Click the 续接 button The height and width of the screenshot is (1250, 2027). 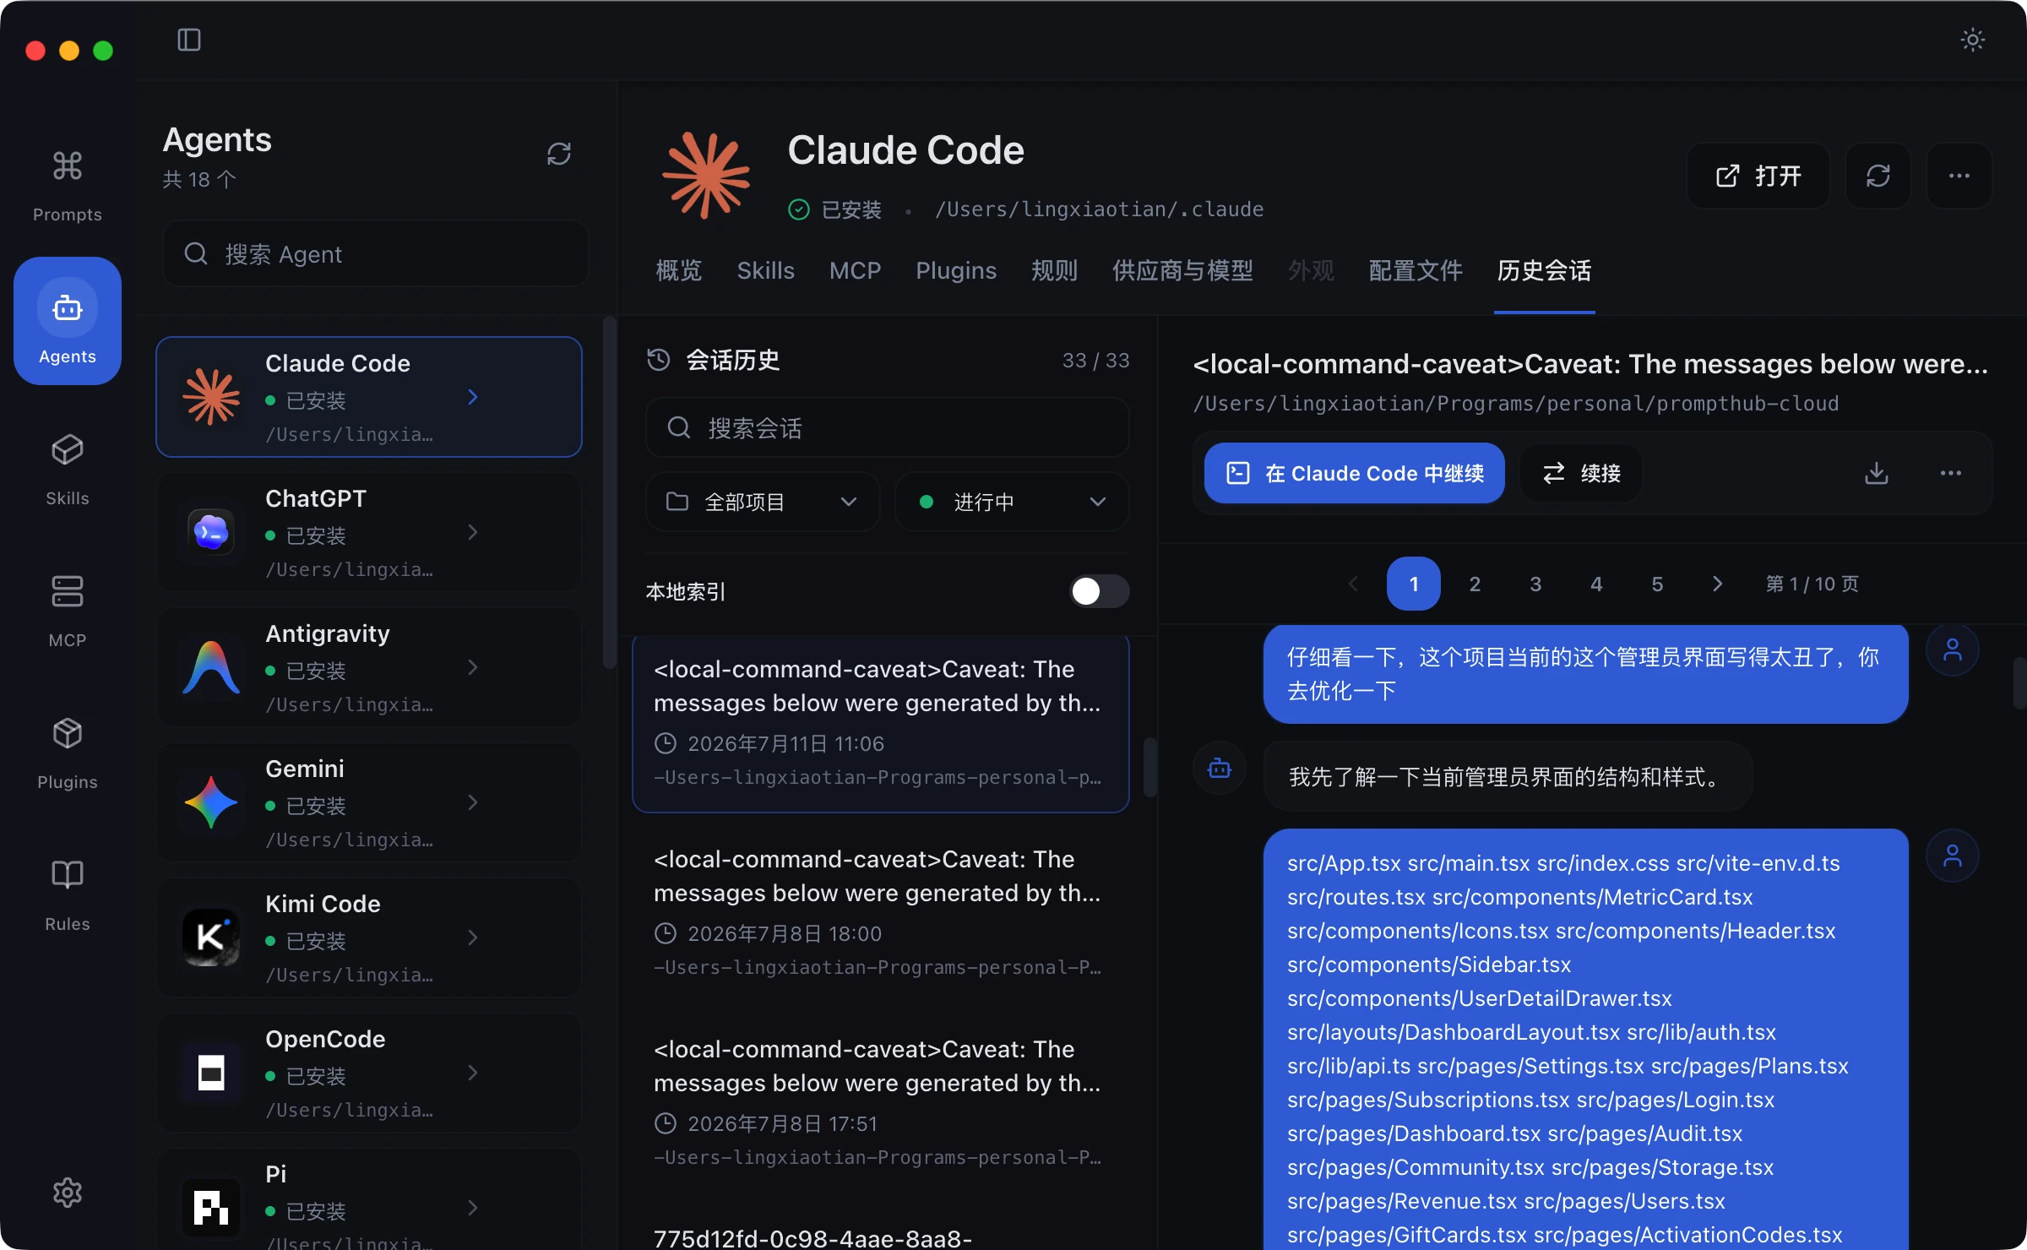(1581, 473)
